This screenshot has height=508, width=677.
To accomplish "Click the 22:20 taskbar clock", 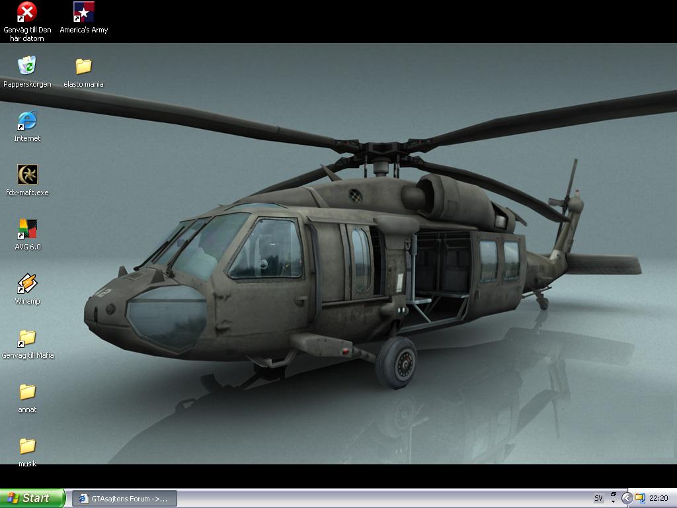I will 658,499.
